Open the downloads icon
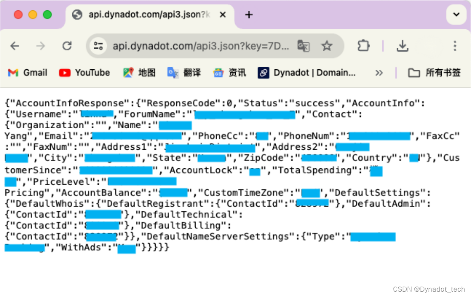Screen dimensions: 471x297 (402, 46)
